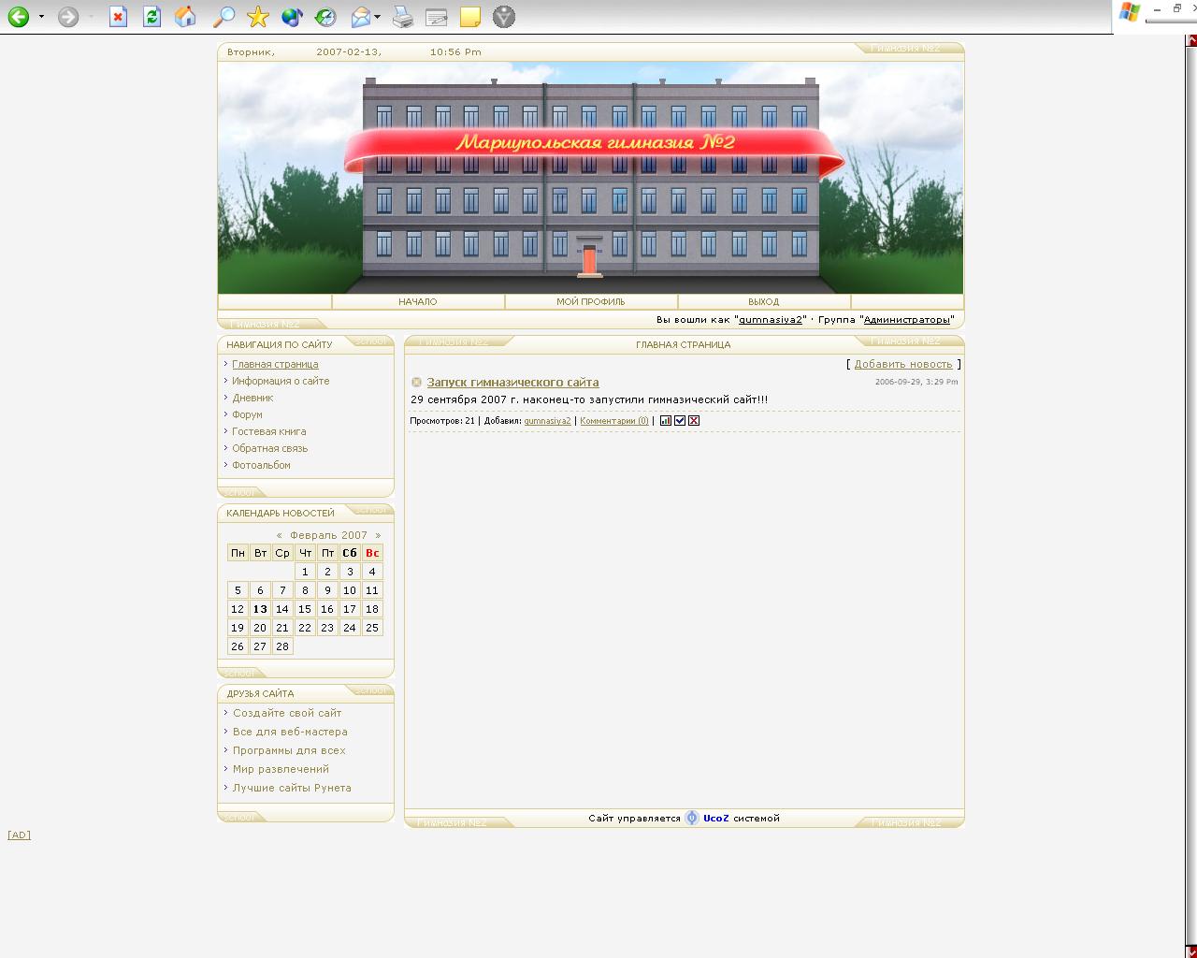1197x958 pixels.
Task: Open Search with the magnifier icon
Action: point(224,17)
